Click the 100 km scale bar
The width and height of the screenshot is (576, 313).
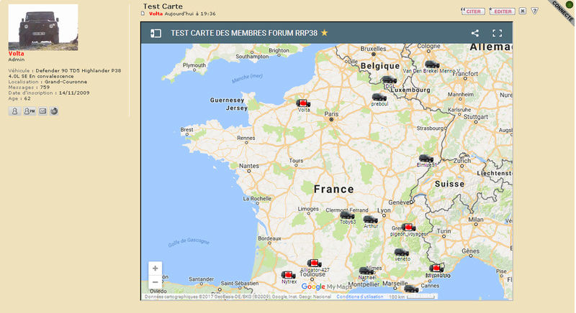point(413,296)
